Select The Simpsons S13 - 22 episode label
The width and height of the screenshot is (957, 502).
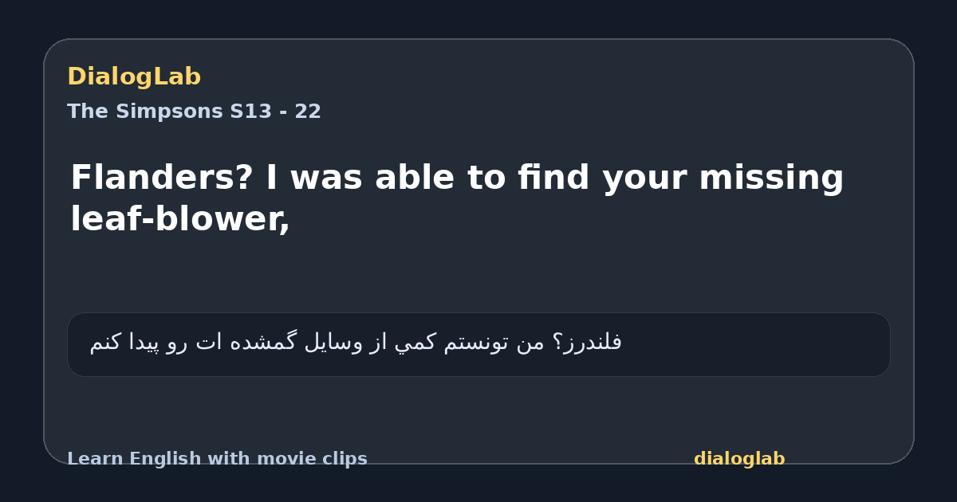pyautogui.click(x=194, y=112)
